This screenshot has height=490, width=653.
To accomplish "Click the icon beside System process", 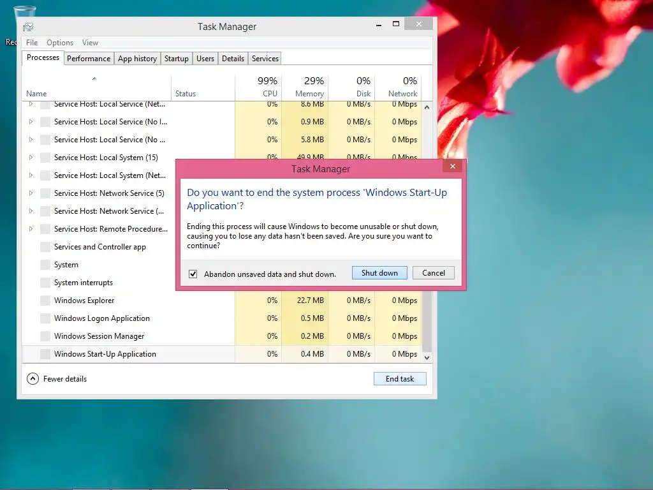I will (x=45, y=265).
